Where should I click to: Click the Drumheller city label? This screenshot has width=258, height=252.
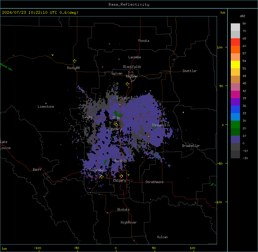tap(191, 146)
